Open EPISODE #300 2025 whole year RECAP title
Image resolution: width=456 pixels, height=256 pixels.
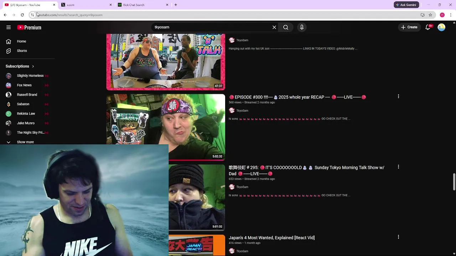click(297, 97)
